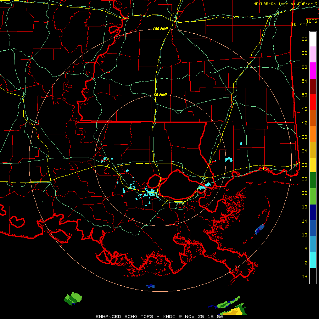
Task: Click the small navy echo south of coast
Action: coord(150,286)
